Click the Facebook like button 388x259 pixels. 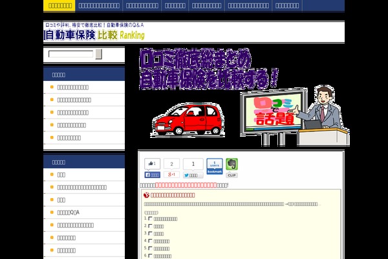pos(153,175)
